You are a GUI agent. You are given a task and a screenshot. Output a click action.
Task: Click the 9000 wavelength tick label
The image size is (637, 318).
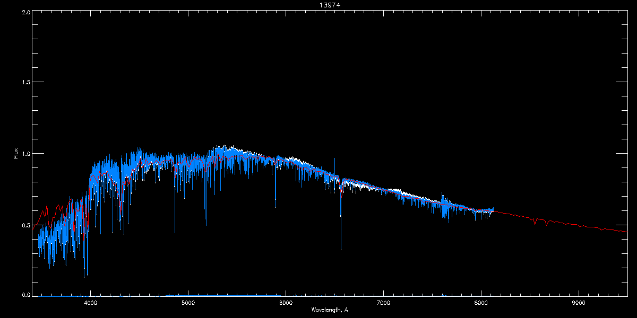[579, 303]
